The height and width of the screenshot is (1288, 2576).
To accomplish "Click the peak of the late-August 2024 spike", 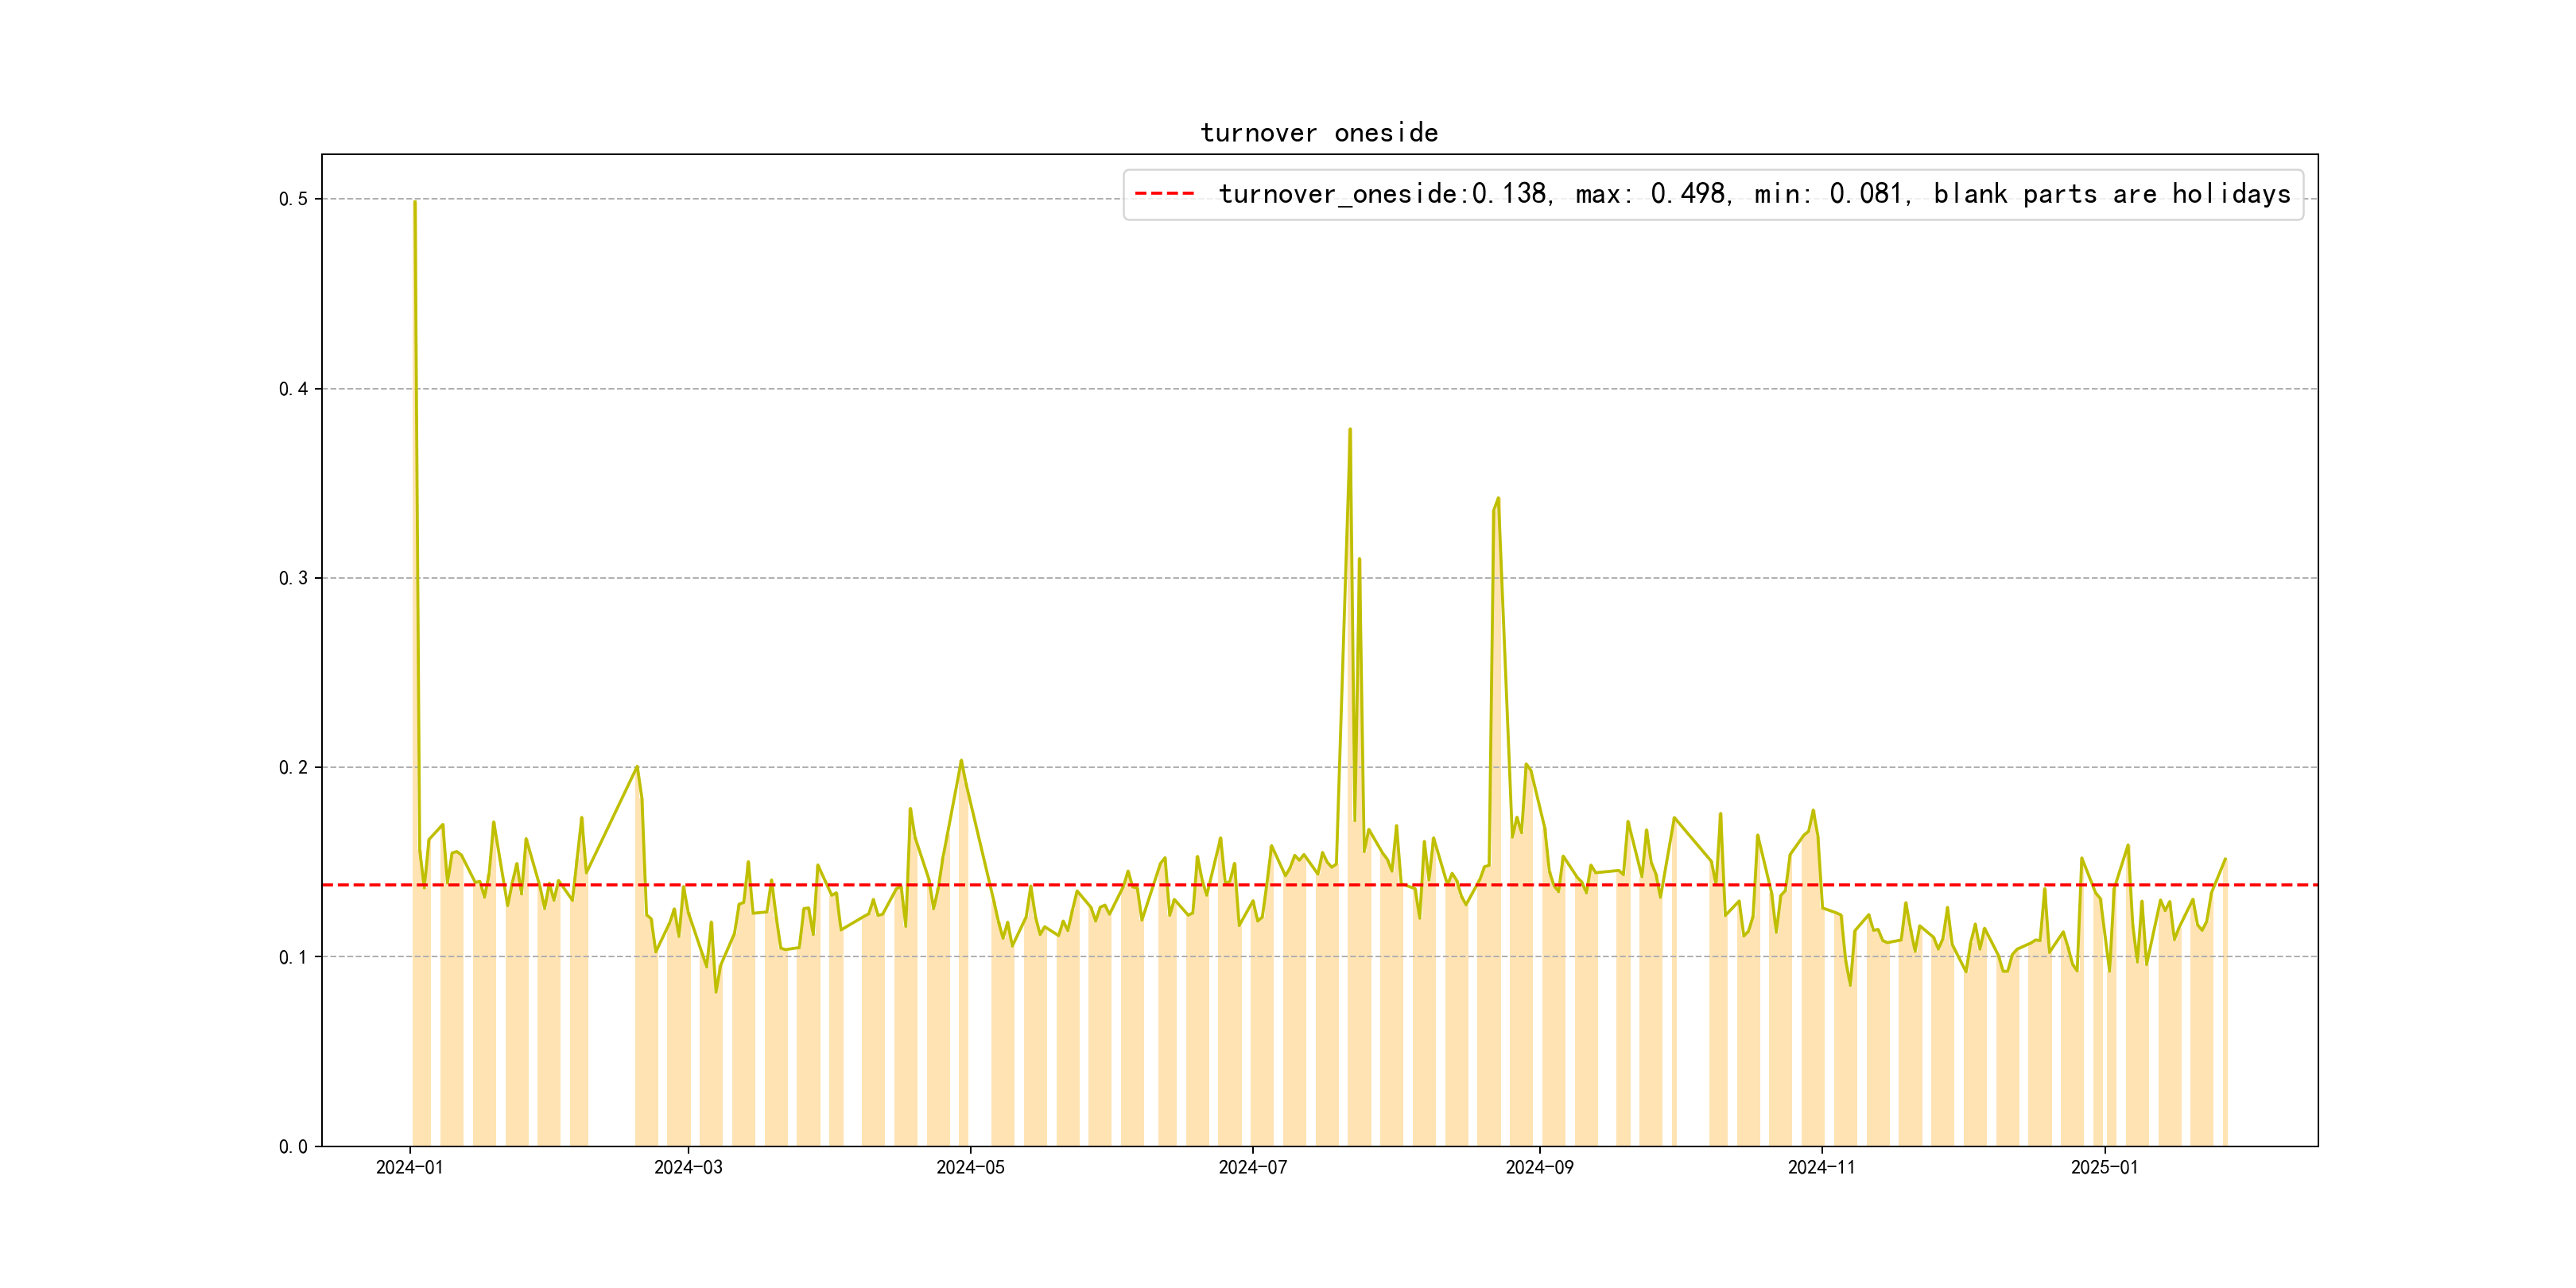I will coord(1498,498).
